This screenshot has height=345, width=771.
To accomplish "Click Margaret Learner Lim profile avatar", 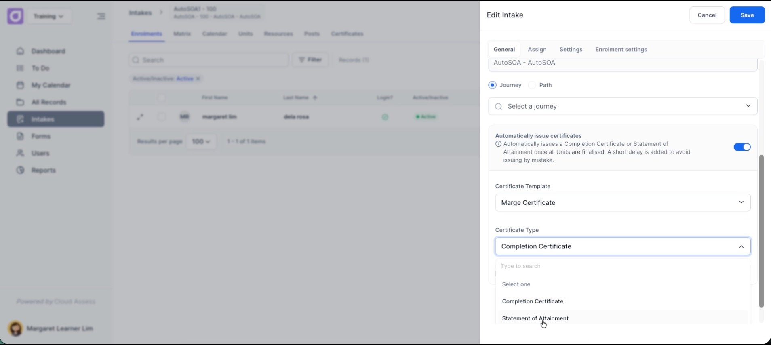I will coord(15,328).
